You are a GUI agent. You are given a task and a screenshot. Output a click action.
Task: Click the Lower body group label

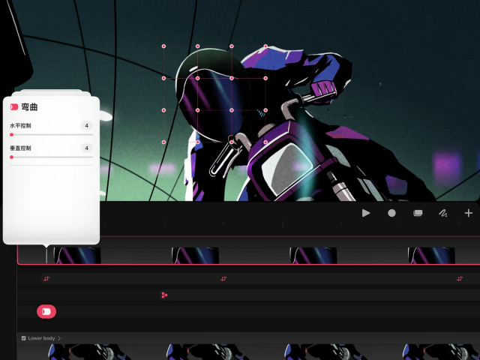click(x=41, y=338)
